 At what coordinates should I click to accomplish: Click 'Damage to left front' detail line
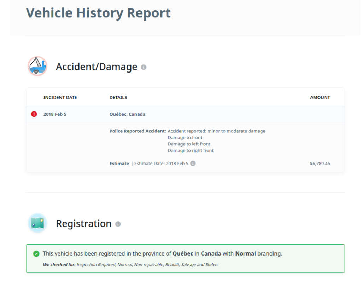[x=189, y=144]
